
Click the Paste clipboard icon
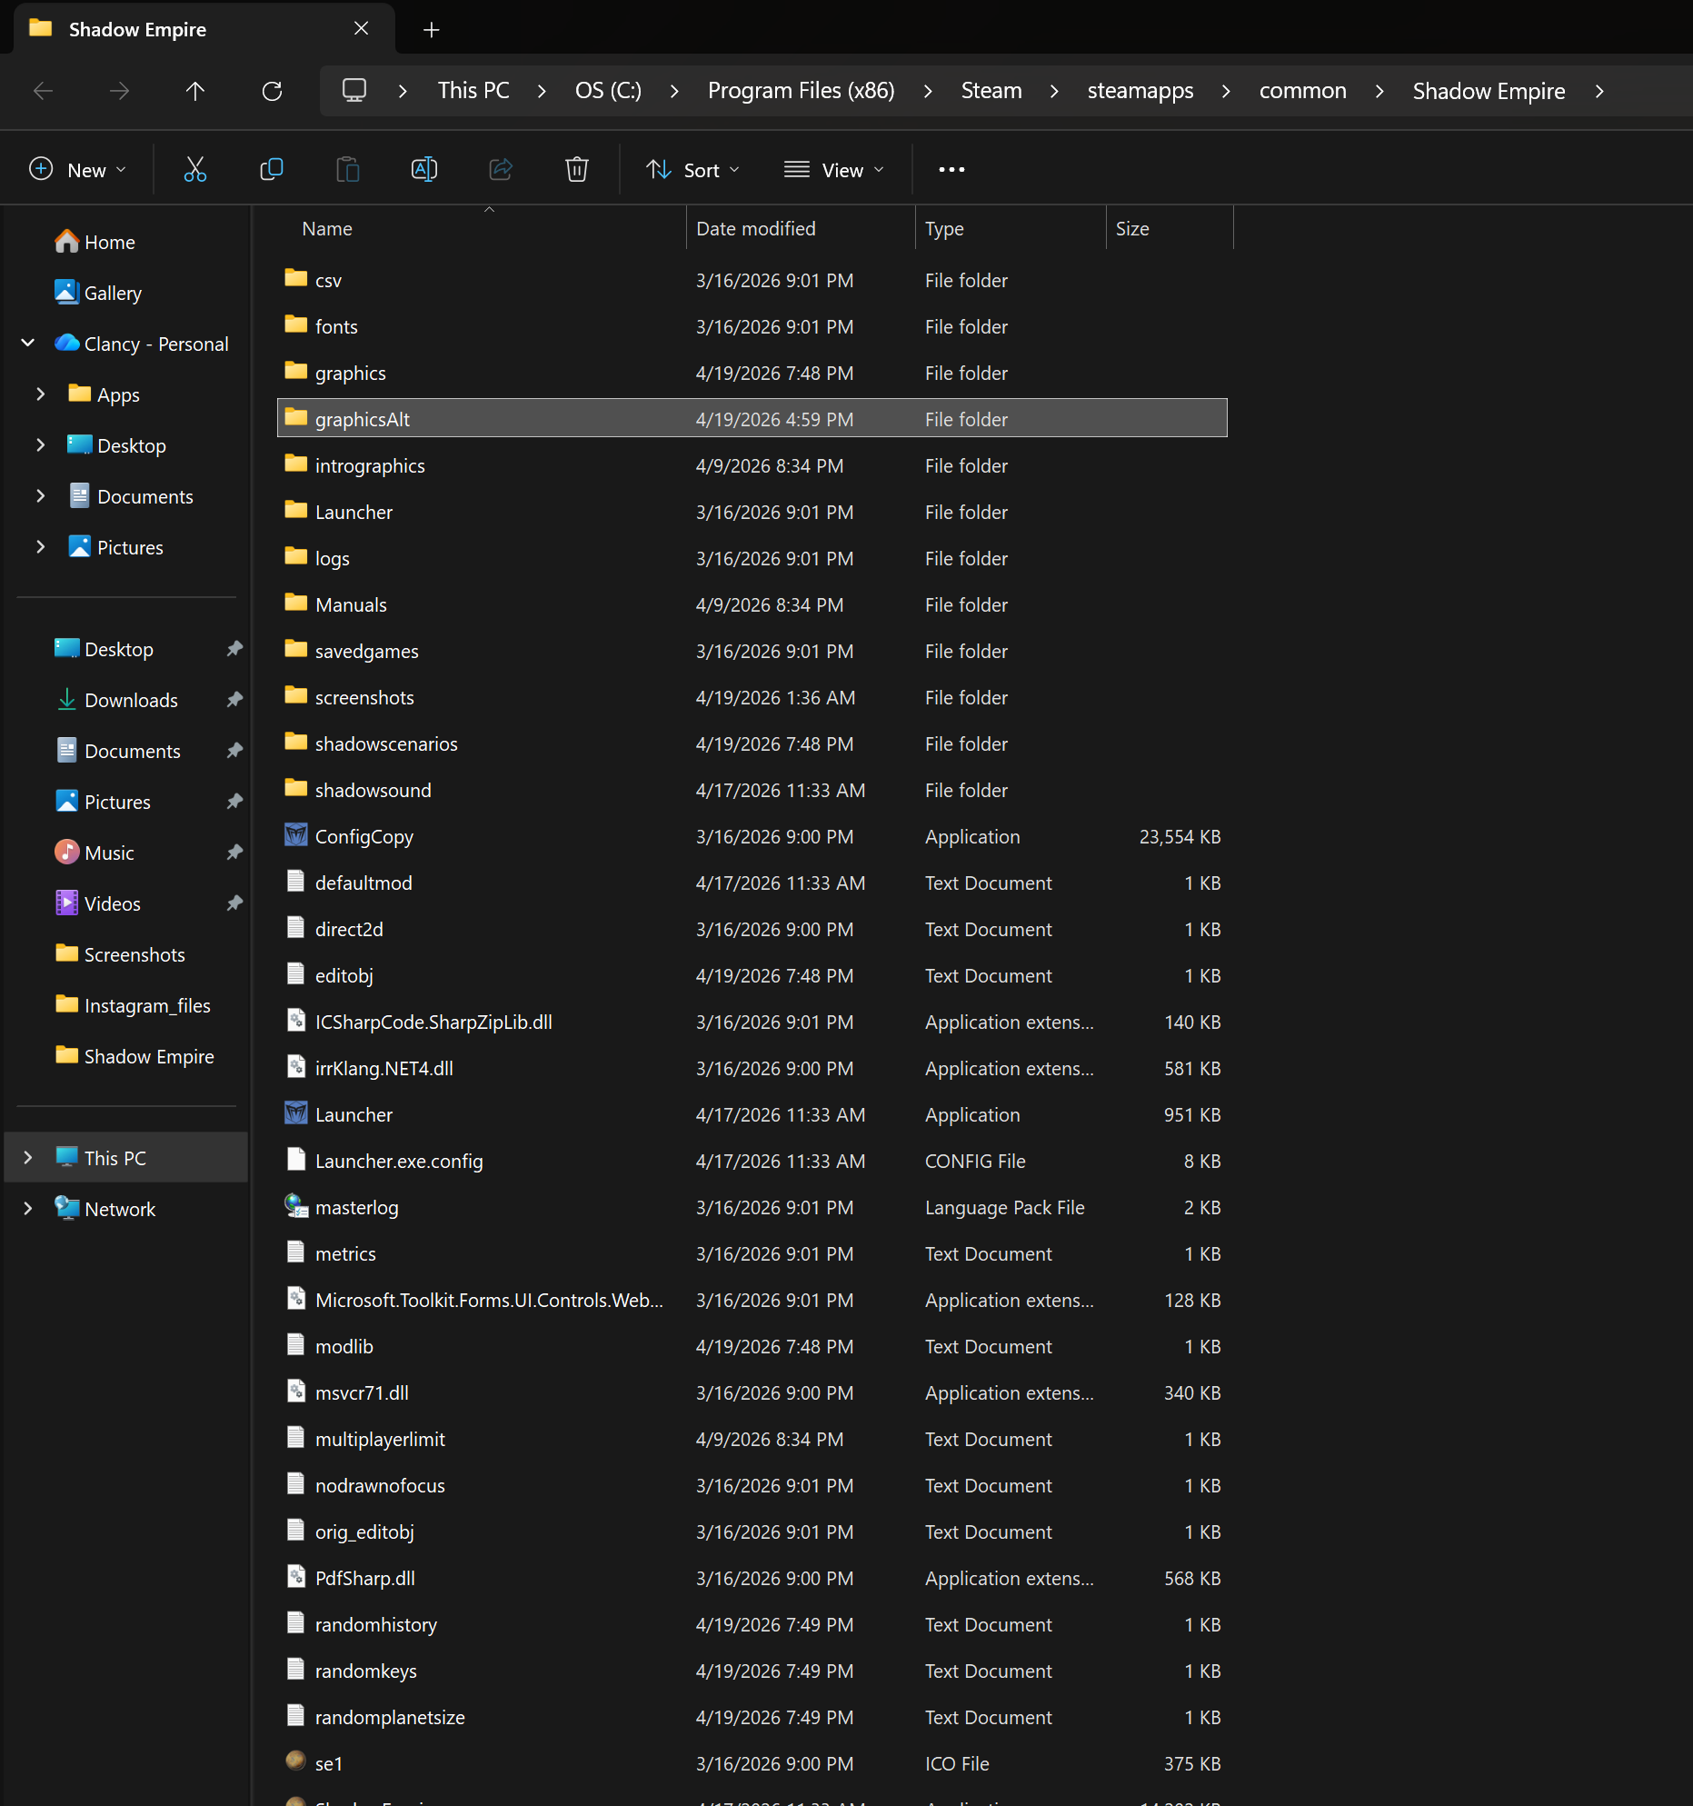coord(348,170)
